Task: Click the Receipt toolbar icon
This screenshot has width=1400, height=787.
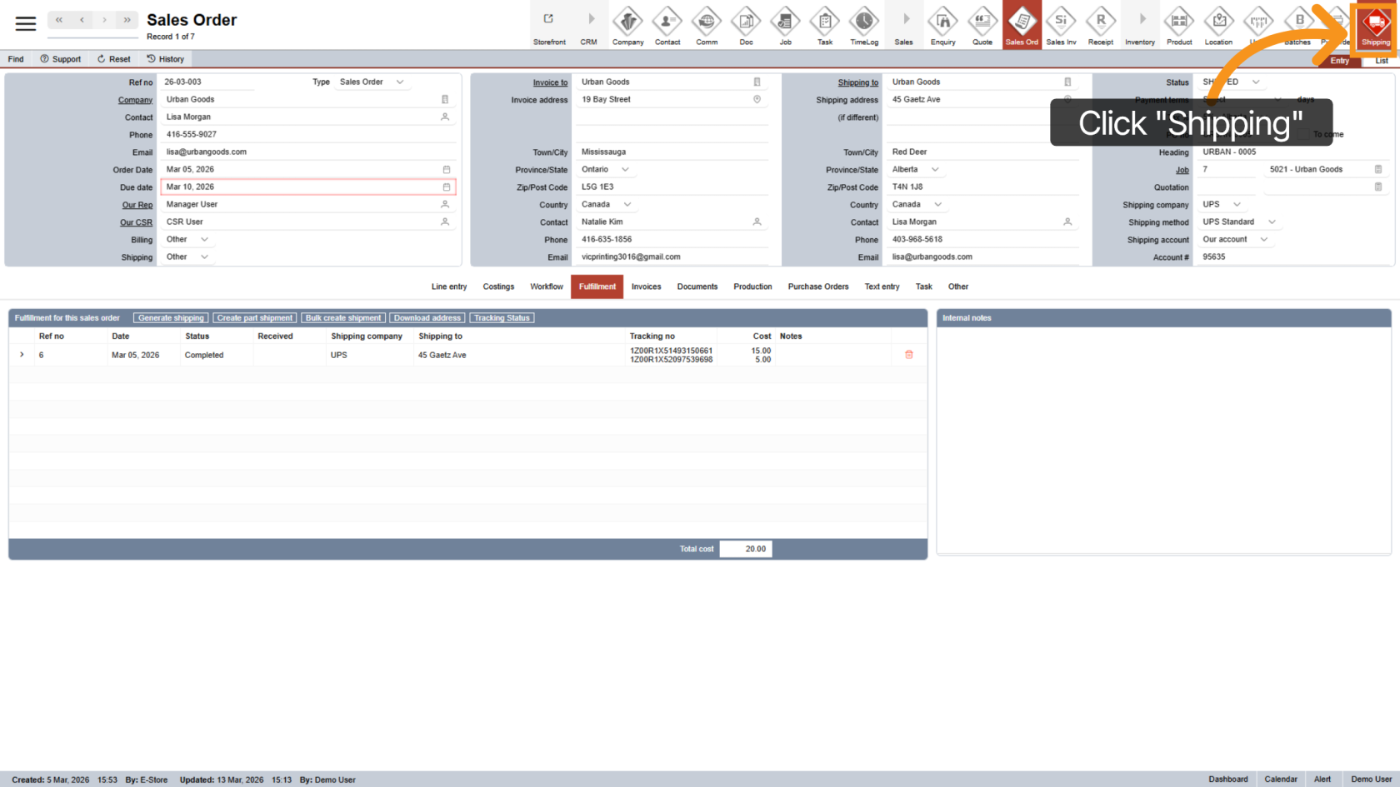Action: 1100,26
